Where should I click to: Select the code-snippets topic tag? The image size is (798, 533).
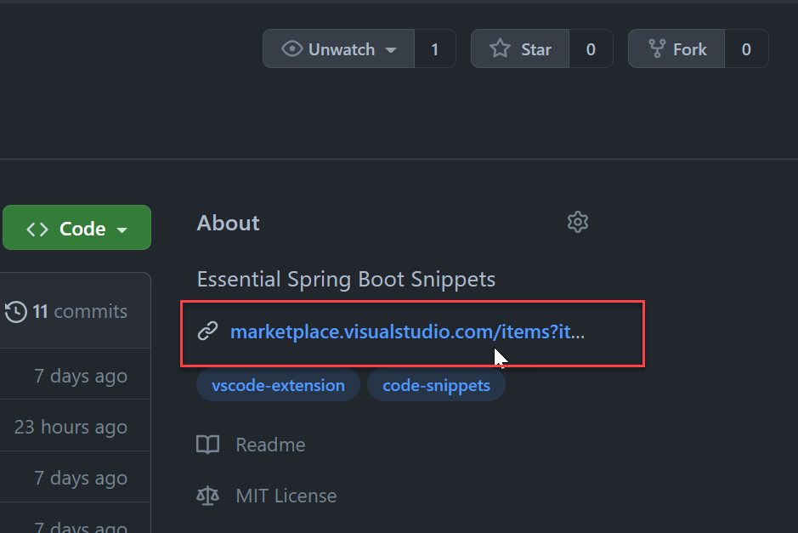(436, 385)
